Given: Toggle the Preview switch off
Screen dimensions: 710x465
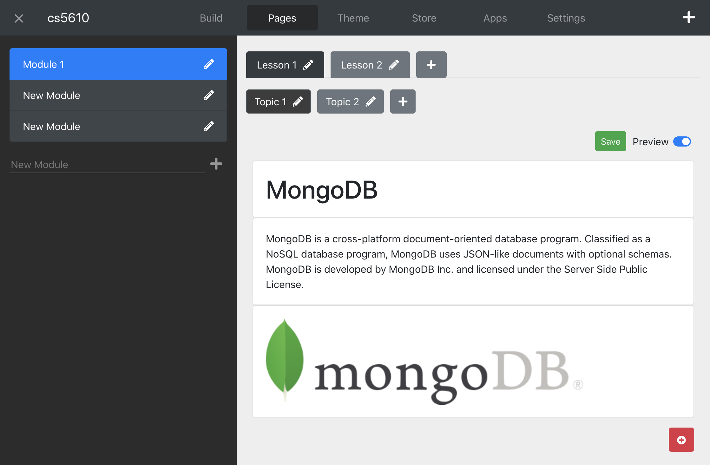Looking at the screenshot, I should click(682, 141).
